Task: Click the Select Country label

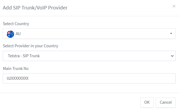Action: coord(16,24)
